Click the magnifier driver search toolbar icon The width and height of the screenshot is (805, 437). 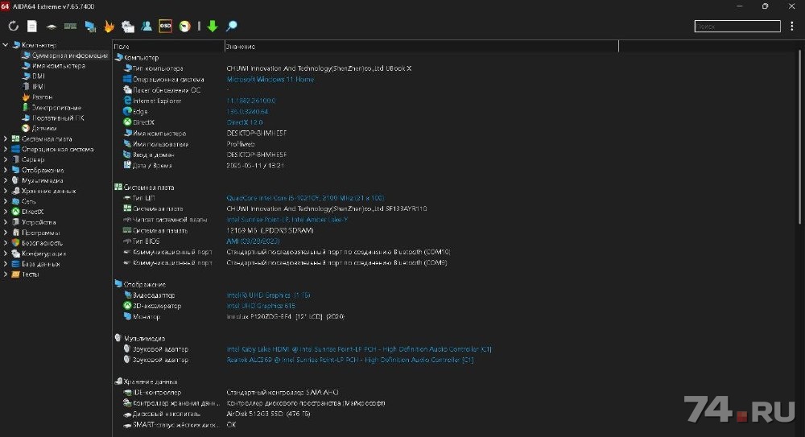coord(232,27)
